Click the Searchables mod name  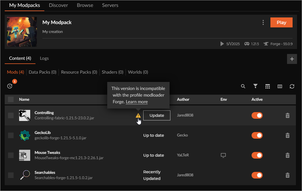click(x=45, y=172)
